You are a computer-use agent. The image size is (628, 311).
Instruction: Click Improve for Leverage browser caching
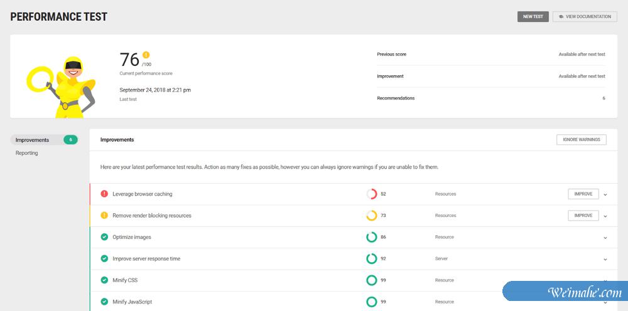pyautogui.click(x=583, y=194)
